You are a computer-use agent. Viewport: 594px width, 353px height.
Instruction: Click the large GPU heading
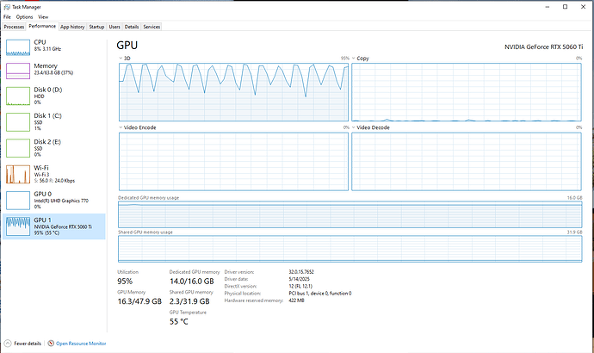click(x=127, y=45)
